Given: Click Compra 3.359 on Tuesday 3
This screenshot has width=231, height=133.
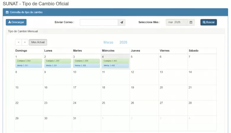Looking at the screenshot, I should point(86,61).
